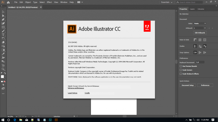
Task: Click the Stroke color swatch
Action: [x=4, y=78]
